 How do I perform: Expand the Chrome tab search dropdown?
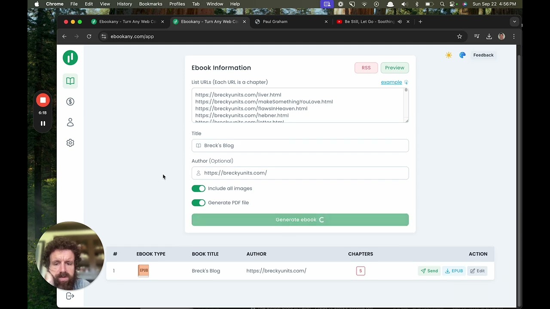[x=514, y=21]
